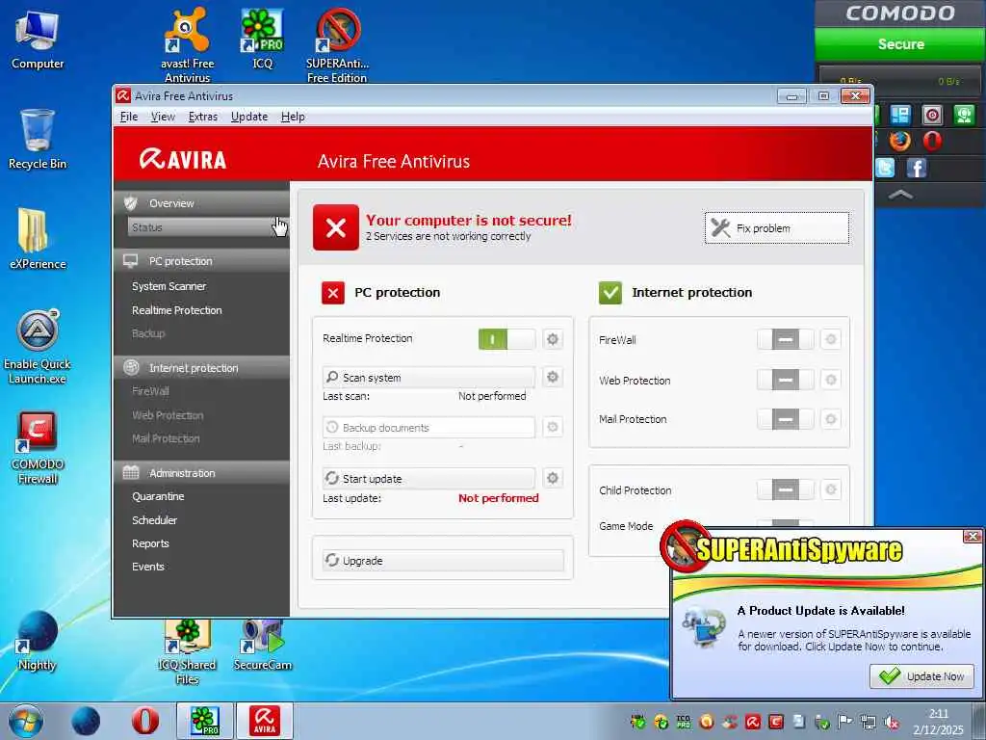
Task: Click the green support agent icon in COMODO widget
Action: coord(964,115)
